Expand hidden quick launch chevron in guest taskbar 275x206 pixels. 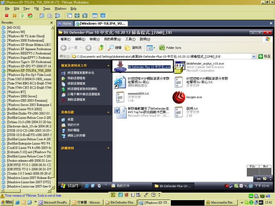pos(106,184)
